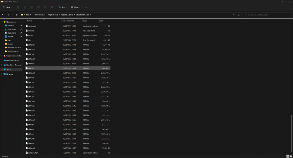Open Downloads in Quick access

click(x=12, y=29)
